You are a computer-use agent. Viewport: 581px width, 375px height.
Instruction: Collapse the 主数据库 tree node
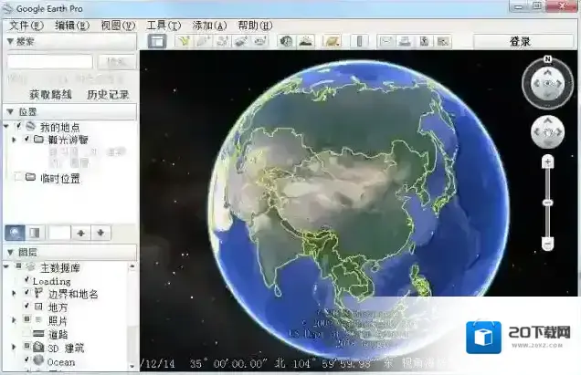(6, 266)
